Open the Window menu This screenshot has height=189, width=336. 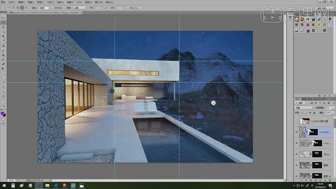99,2
